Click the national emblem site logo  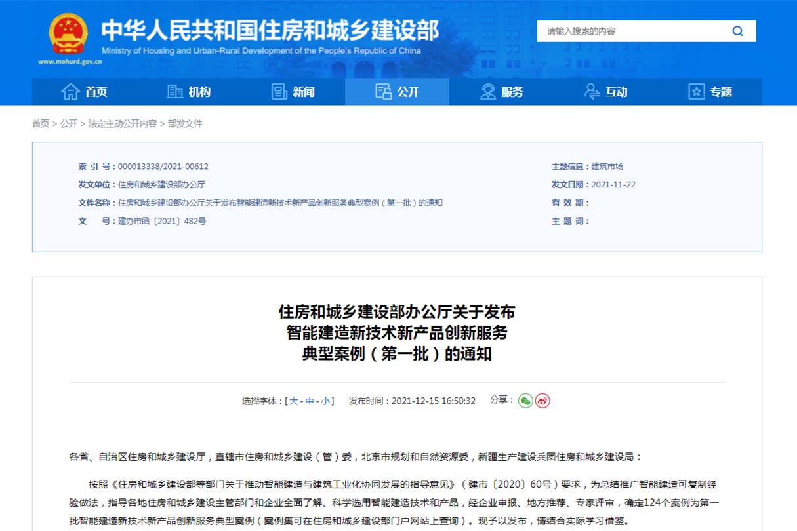[68, 34]
